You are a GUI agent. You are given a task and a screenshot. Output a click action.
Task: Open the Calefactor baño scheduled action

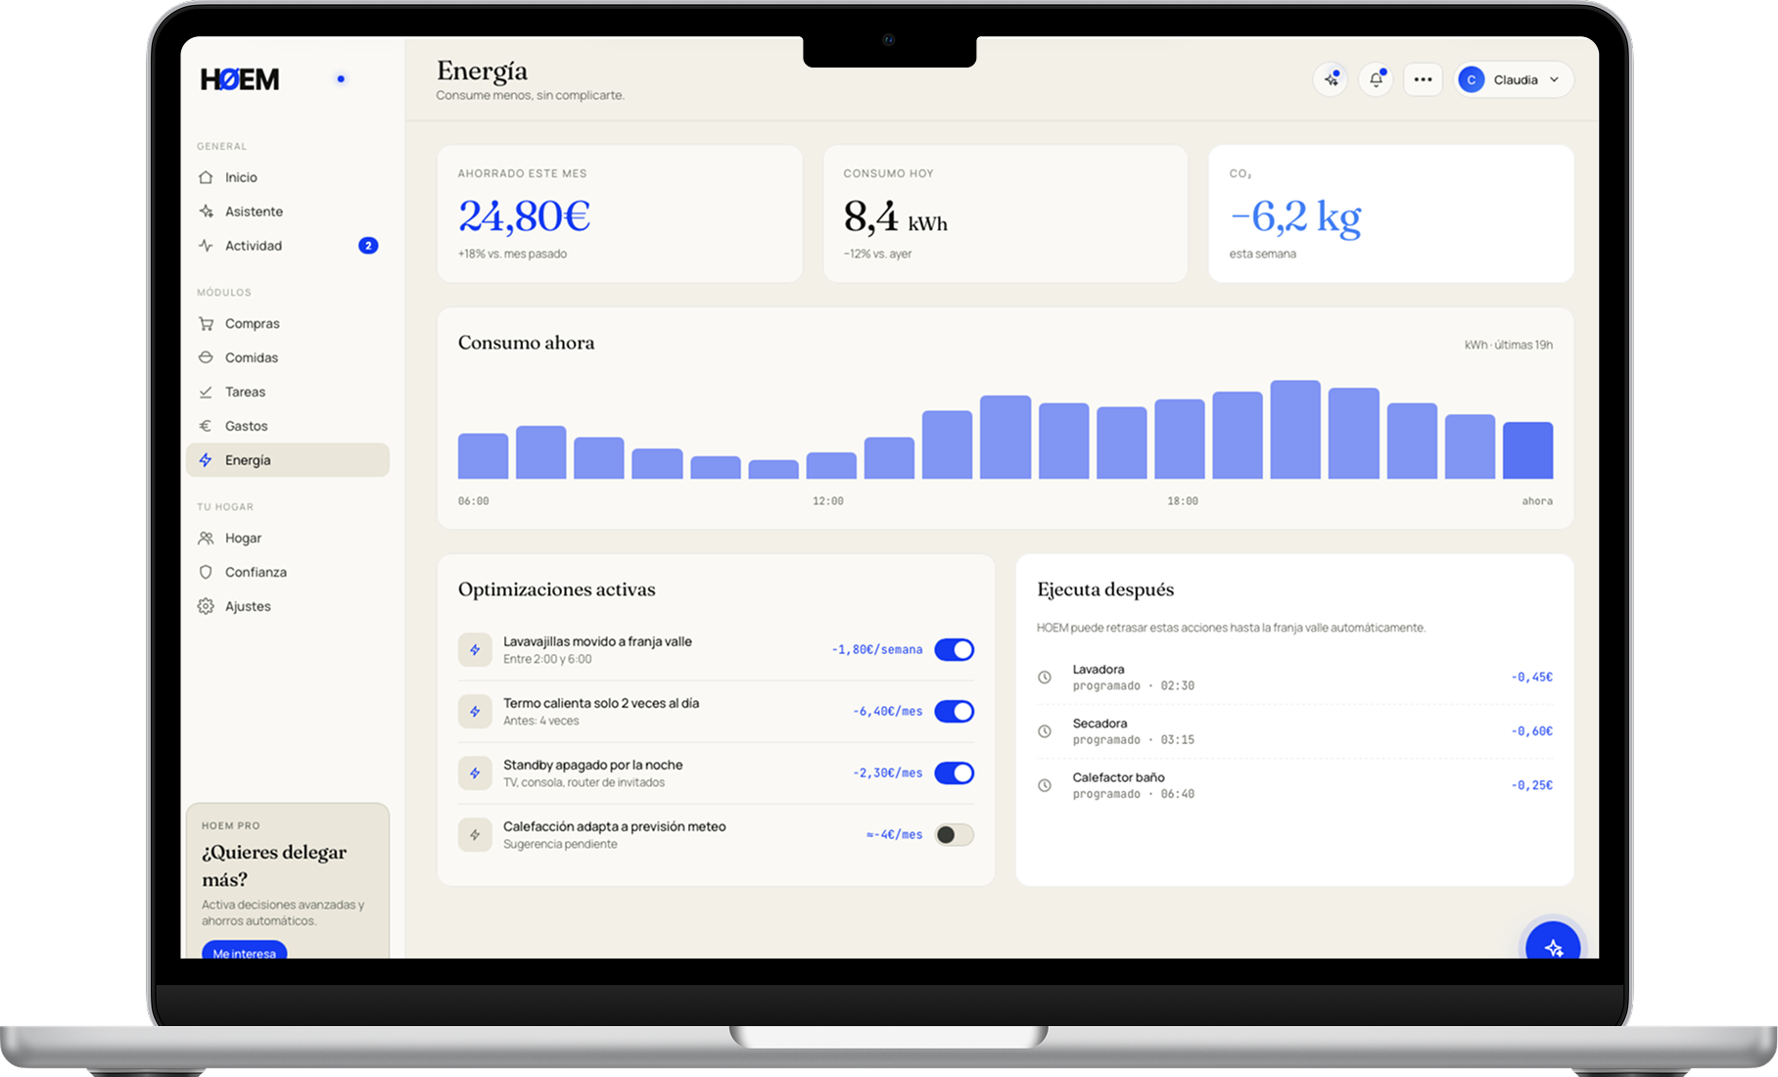(x=1294, y=785)
